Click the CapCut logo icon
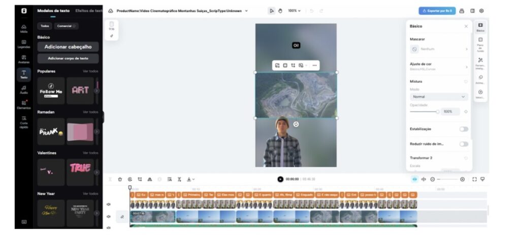520x235 pixels. (24, 11)
